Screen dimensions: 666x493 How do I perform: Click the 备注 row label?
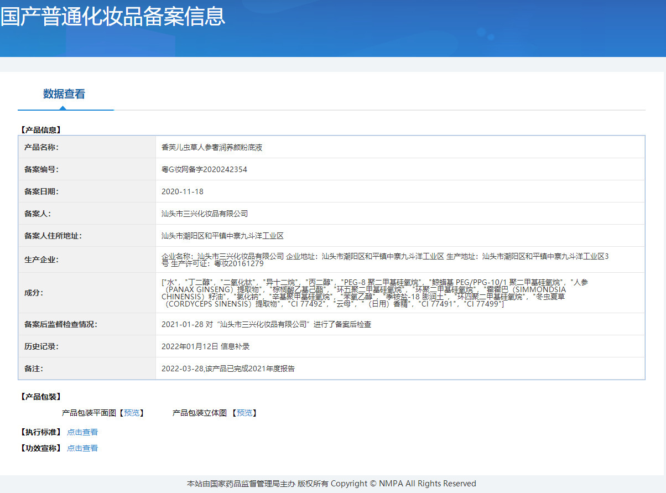pos(33,369)
